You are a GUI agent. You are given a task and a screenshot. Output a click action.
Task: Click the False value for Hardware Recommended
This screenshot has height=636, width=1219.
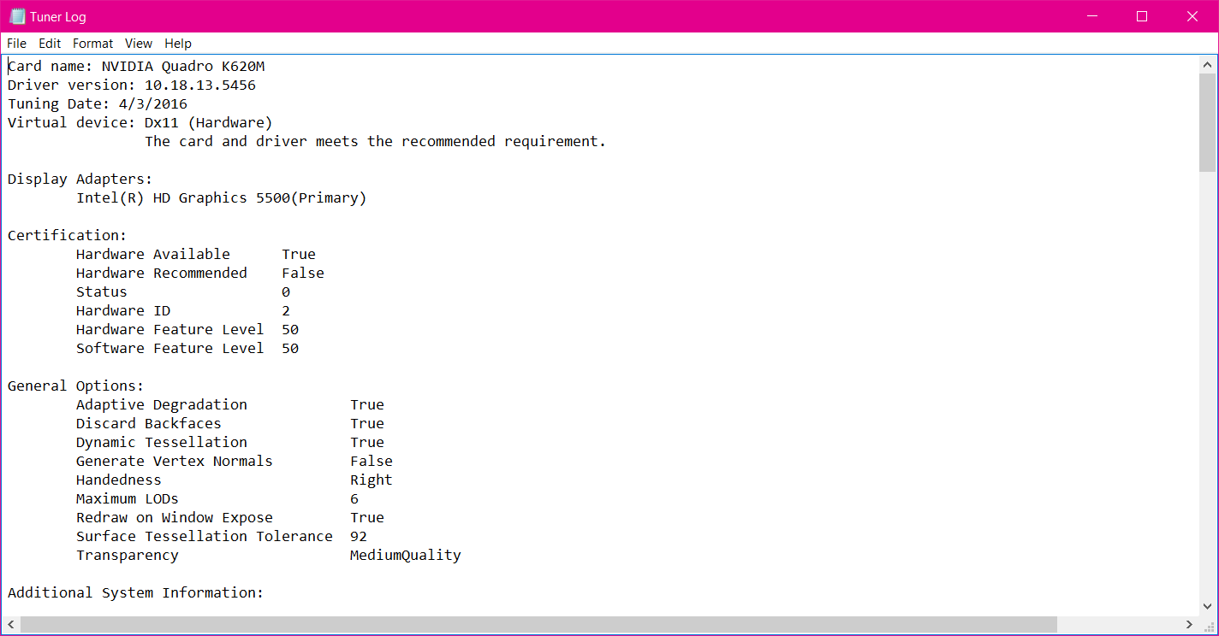[303, 273]
